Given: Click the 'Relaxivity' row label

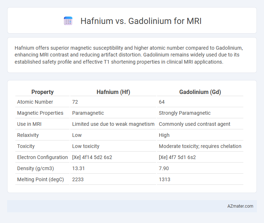Looking at the screenshot, I should 28,135.
